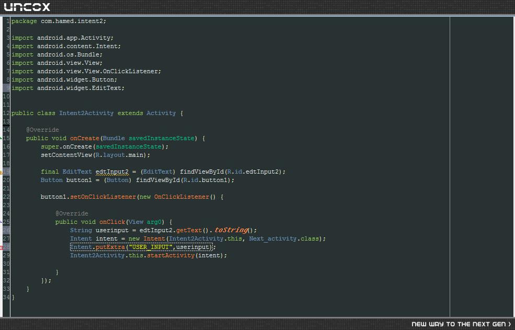Screen dimensions: 515x330
Task: Click the underlined 'edtInput2' variable on line 19
Action: point(112,172)
